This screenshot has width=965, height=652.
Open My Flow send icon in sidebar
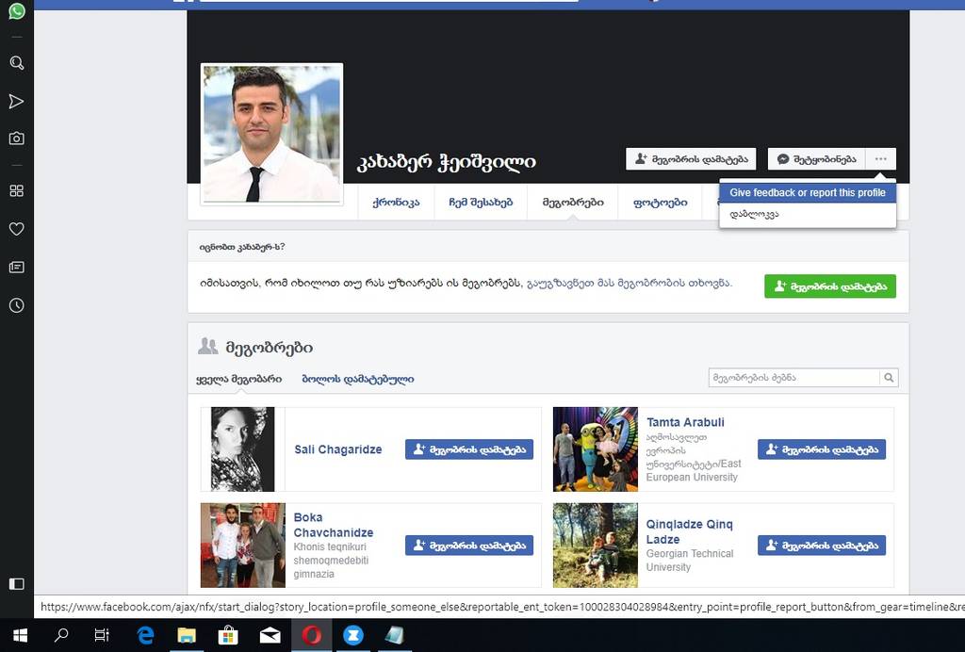(x=17, y=102)
